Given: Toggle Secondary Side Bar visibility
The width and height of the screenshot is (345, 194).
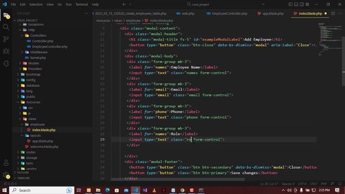Looking at the screenshot, I should 302,4.
